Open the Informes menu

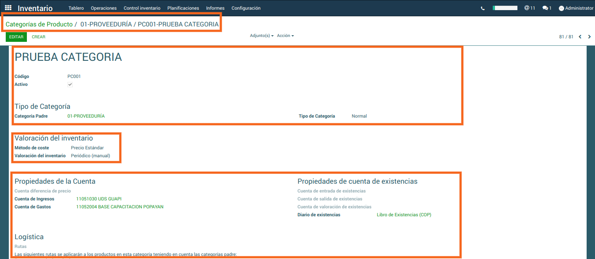215,8
